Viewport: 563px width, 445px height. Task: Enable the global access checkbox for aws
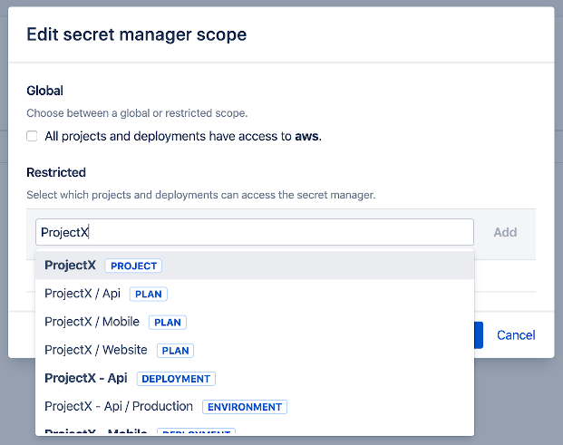point(32,136)
